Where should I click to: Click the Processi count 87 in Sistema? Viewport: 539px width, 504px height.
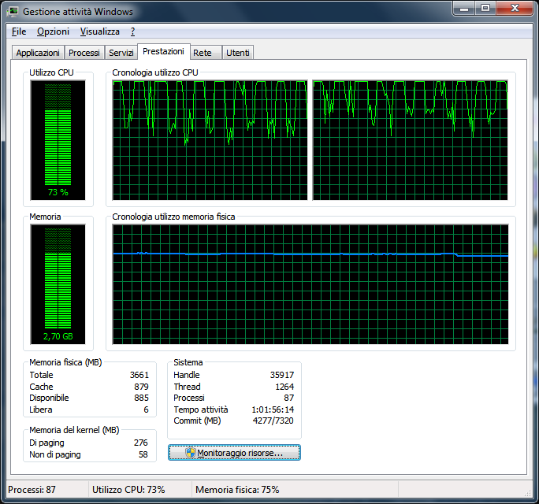(x=288, y=398)
